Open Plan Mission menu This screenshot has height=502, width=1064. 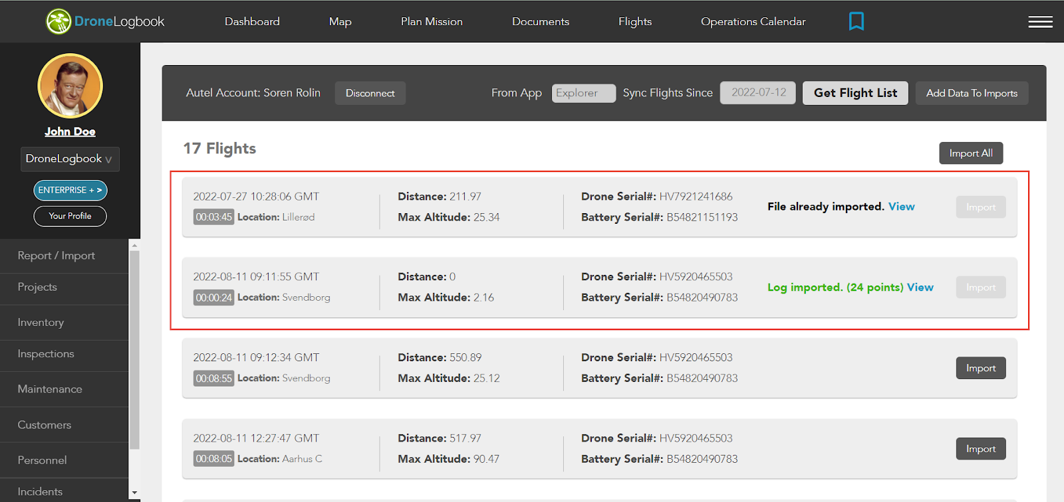pos(432,21)
